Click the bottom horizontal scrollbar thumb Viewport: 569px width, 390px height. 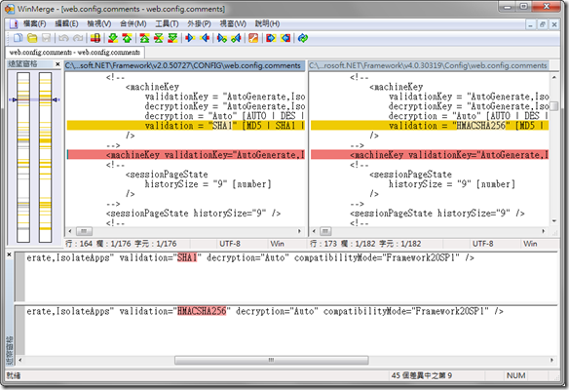coord(272,360)
